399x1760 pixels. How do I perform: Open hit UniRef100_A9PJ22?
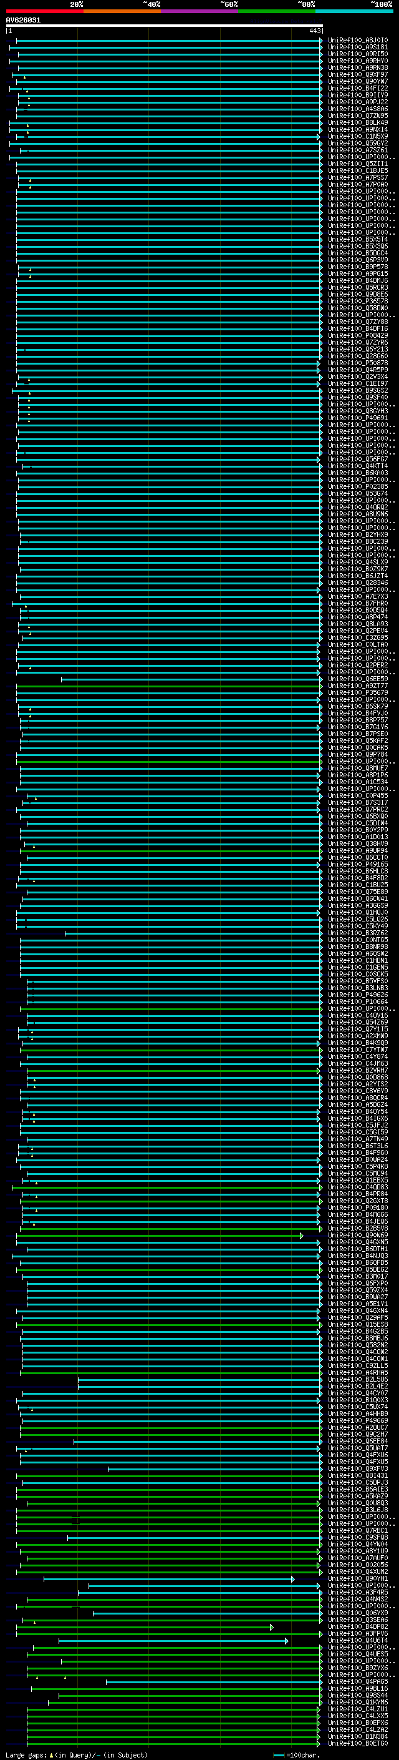coord(358,102)
